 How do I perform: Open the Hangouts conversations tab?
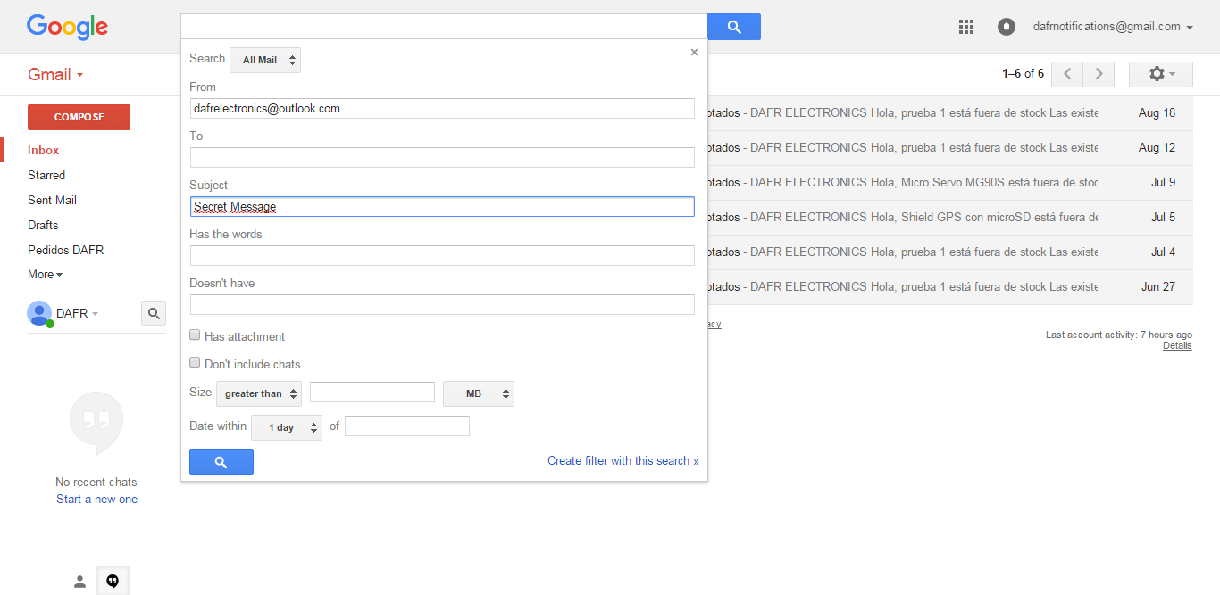pyautogui.click(x=113, y=582)
